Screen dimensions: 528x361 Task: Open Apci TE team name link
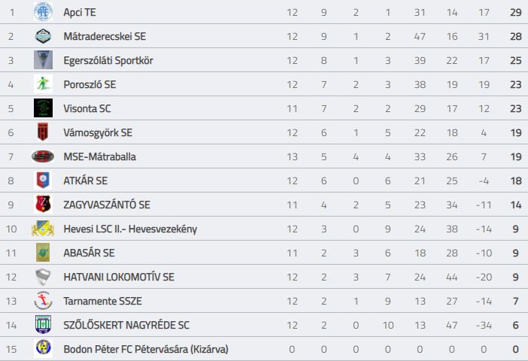click(80, 13)
